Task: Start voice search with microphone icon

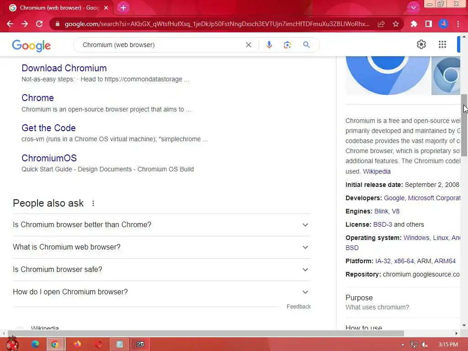Action: [x=269, y=45]
